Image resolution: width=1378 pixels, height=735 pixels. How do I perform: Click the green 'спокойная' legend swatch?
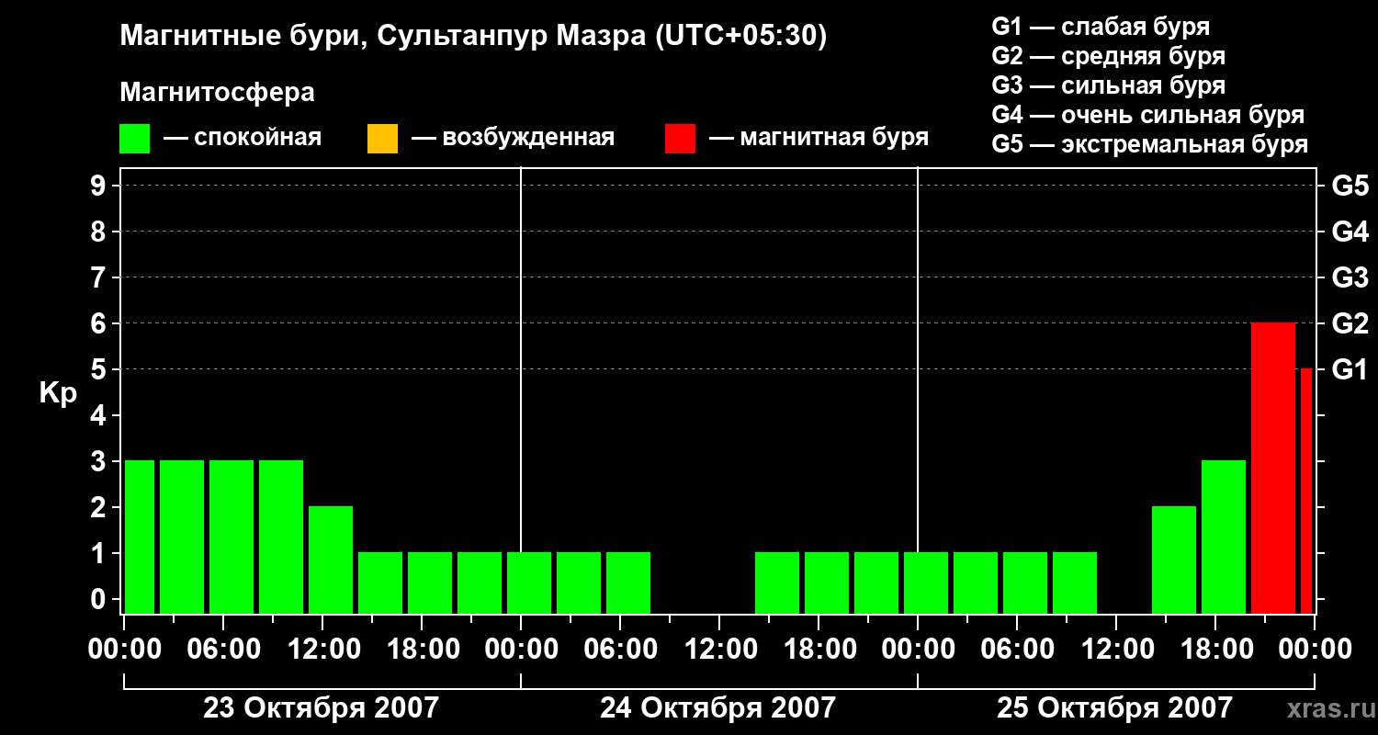pos(134,139)
